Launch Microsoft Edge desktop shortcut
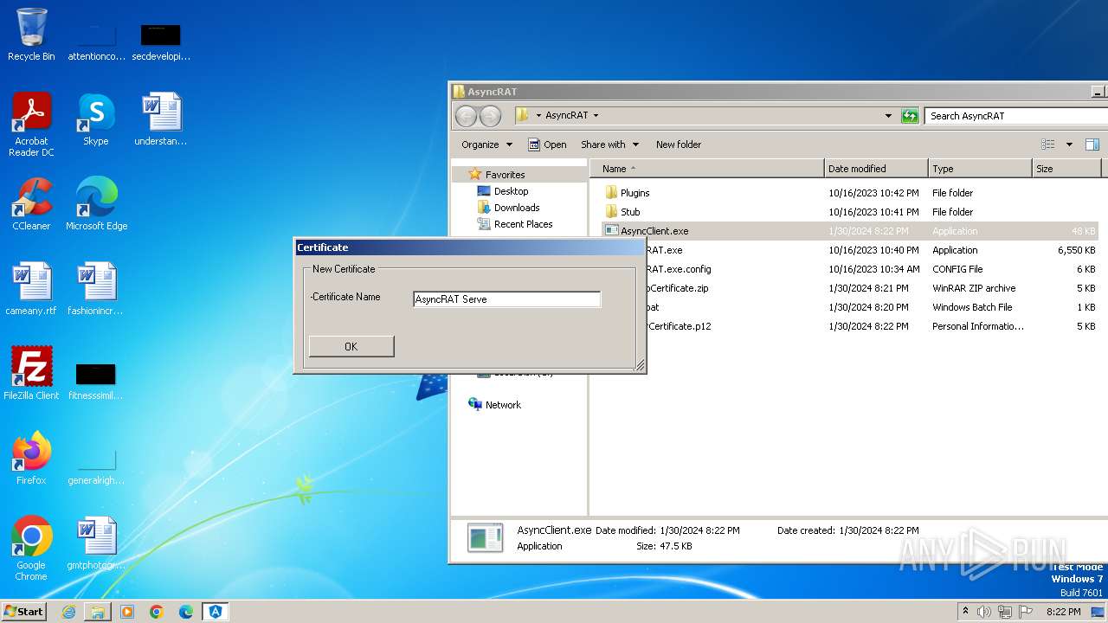This screenshot has width=1108, height=623. (x=96, y=204)
